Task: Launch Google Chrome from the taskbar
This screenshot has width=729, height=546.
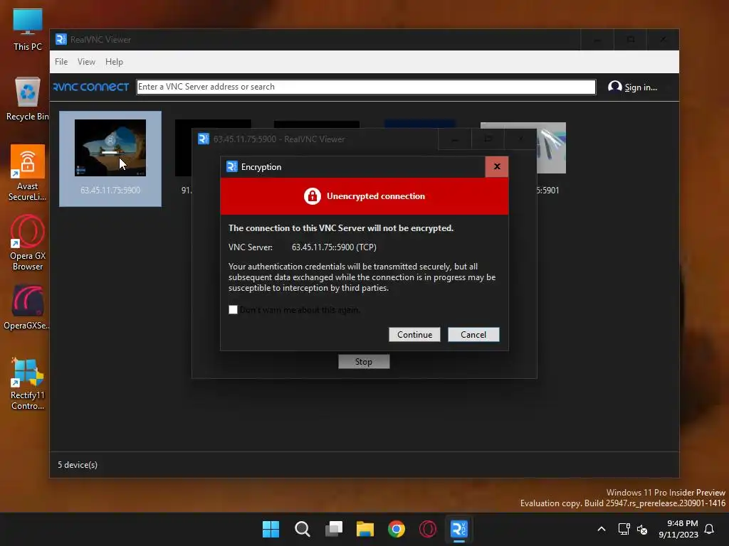Action: point(397,529)
